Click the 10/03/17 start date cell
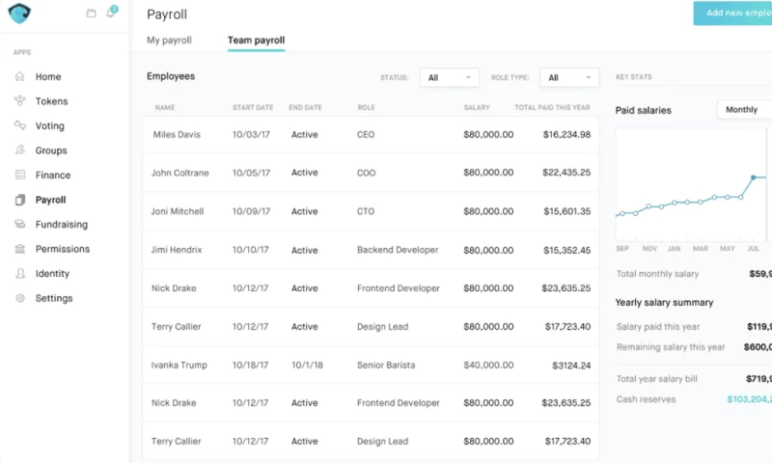Viewport: 772px width, 463px height. click(x=251, y=135)
